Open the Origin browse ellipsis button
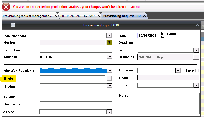This screenshot has width=204, height=117. pos(109,78)
